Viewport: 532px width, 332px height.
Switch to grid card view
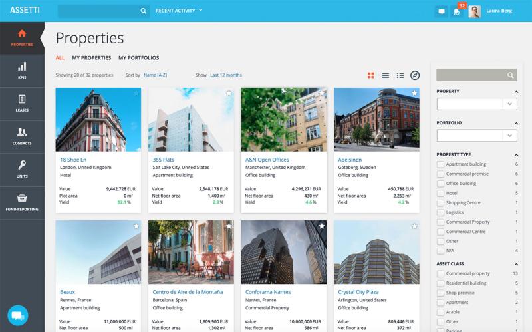[371, 75]
